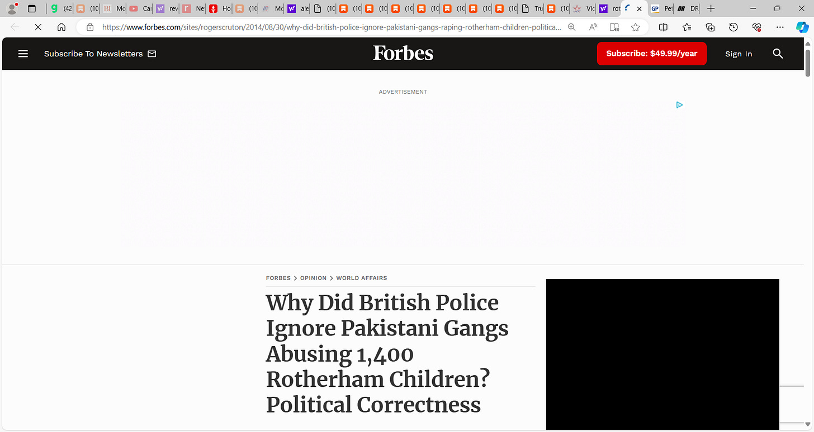Image resolution: width=814 pixels, height=432 pixels.
Task: Open the WORLD AFFAIRS breadcrumb link
Action: [x=362, y=278]
